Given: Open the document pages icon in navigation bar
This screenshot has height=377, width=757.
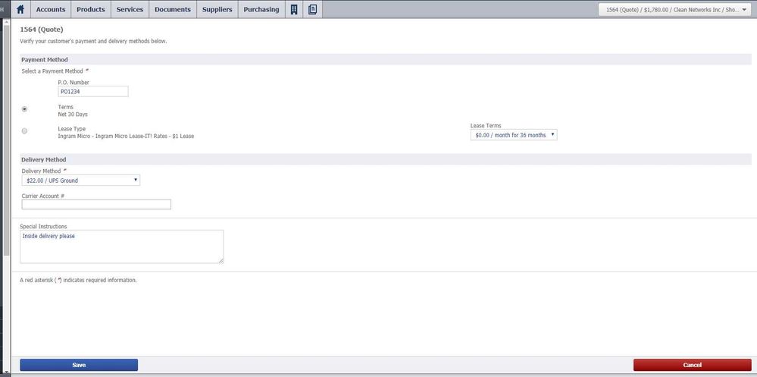Looking at the screenshot, I should [x=312, y=9].
